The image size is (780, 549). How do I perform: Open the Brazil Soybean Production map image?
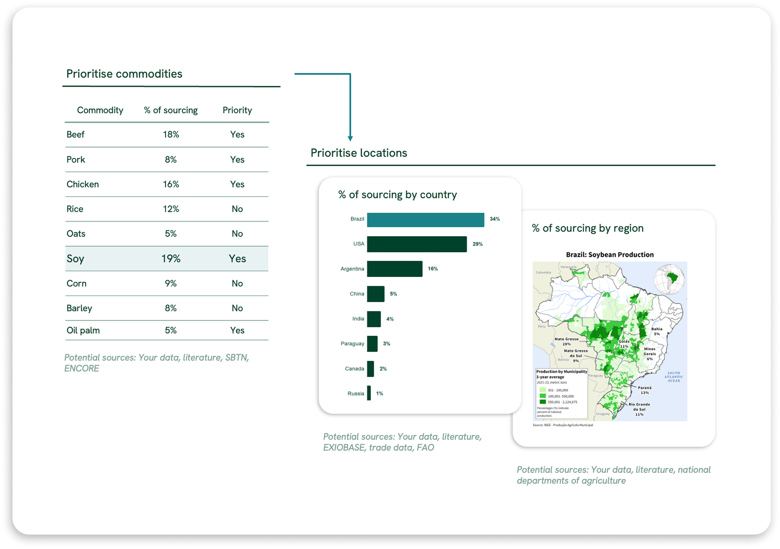pyautogui.click(x=610, y=342)
